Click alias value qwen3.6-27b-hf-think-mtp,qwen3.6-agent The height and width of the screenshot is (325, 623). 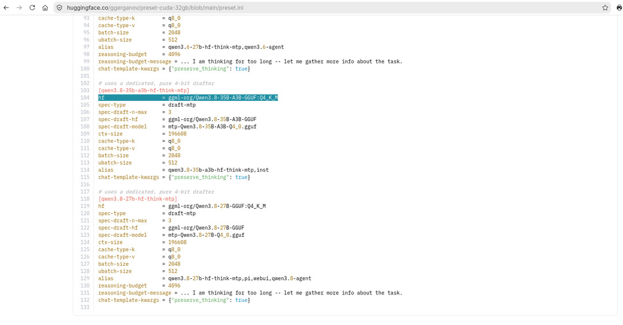click(226, 47)
